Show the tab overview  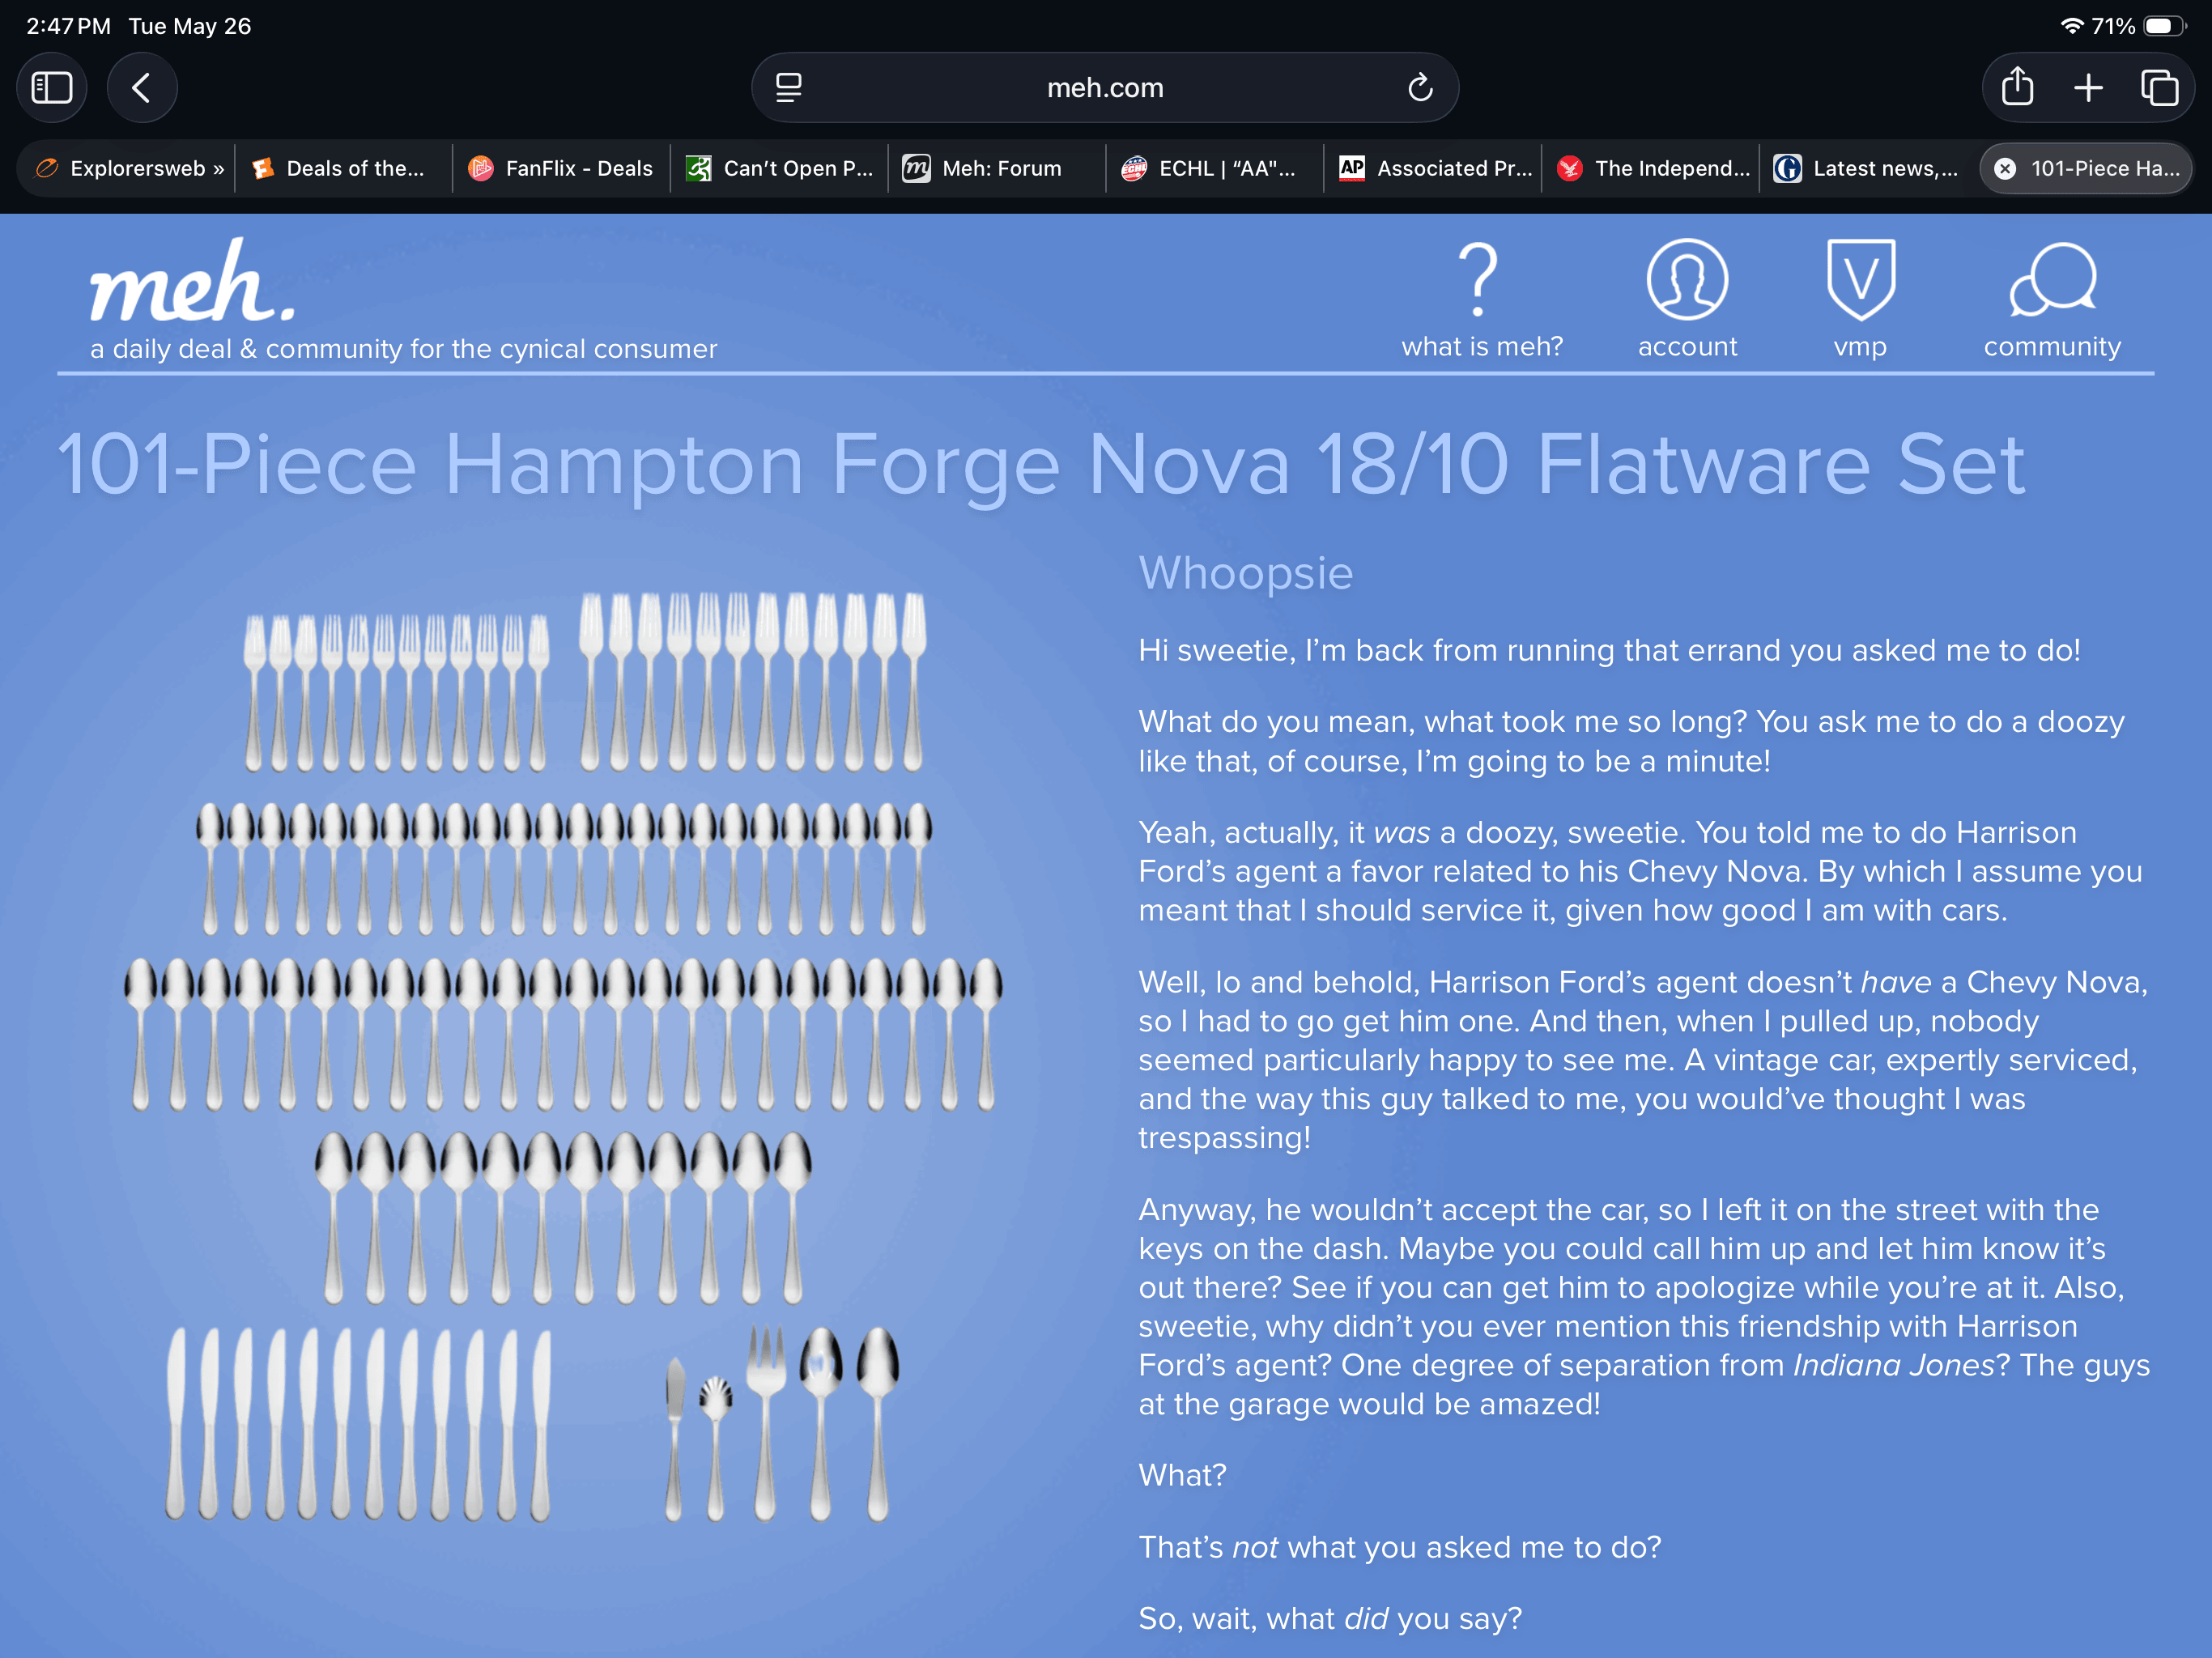[x=2159, y=88]
